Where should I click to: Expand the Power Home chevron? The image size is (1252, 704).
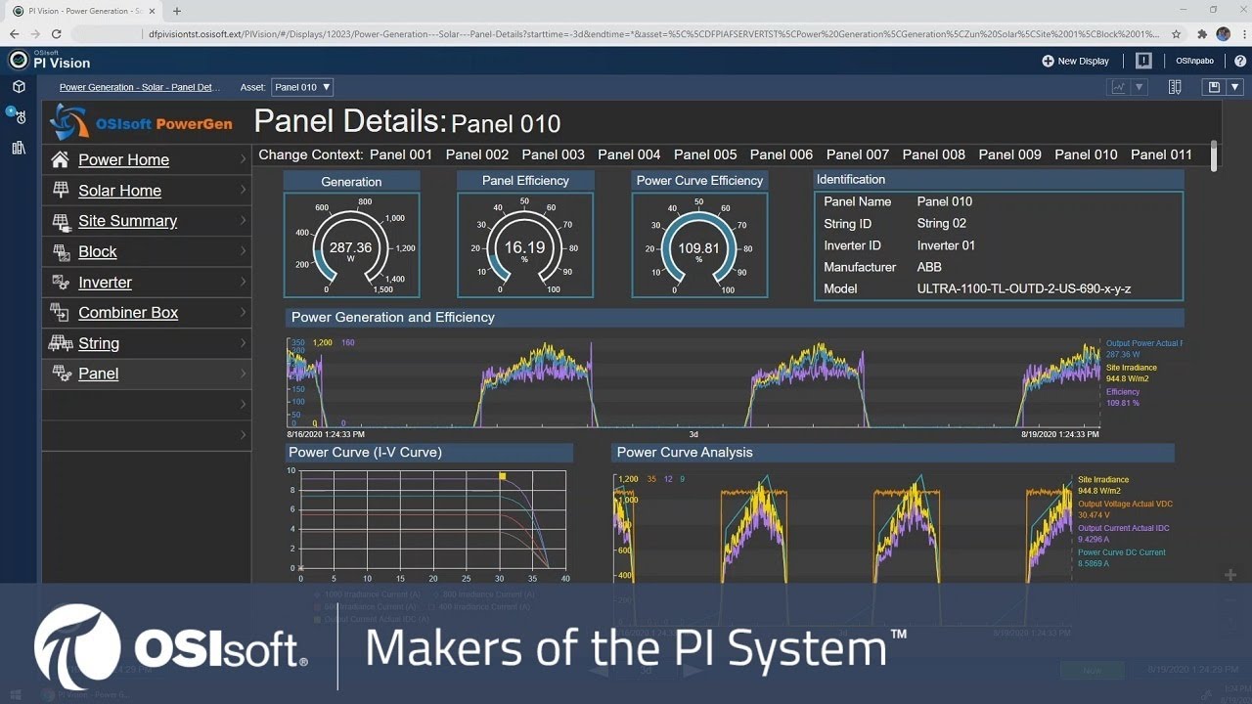pyautogui.click(x=243, y=159)
